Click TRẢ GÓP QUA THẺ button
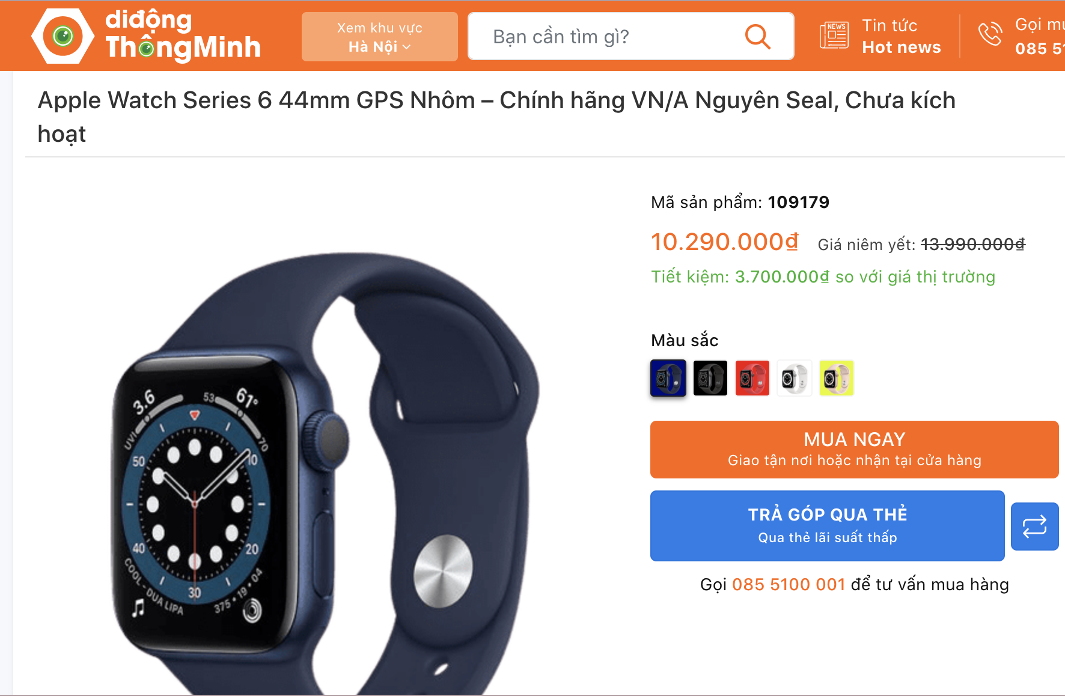This screenshot has width=1065, height=696. (x=827, y=526)
